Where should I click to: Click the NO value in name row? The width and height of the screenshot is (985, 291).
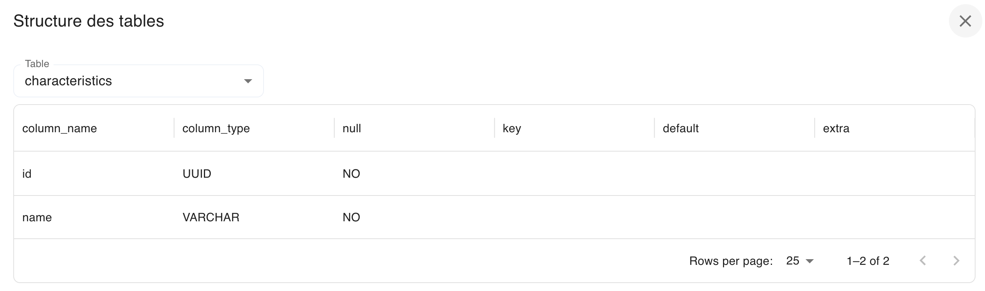point(351,217)
